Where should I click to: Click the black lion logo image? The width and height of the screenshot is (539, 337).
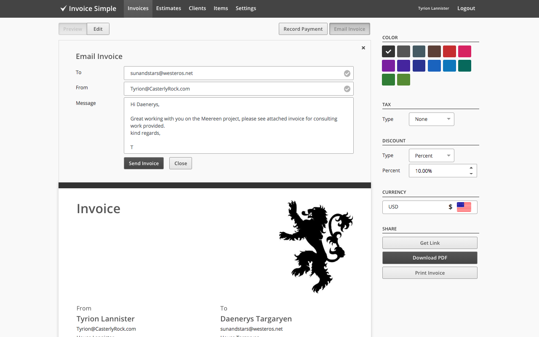pyautogui.click(x=316, y=246)
